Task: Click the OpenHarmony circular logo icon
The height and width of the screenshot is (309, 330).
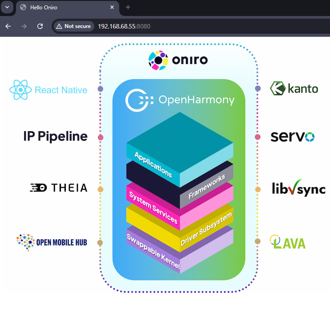Action: pyautogui.click(x=139, y=100)
